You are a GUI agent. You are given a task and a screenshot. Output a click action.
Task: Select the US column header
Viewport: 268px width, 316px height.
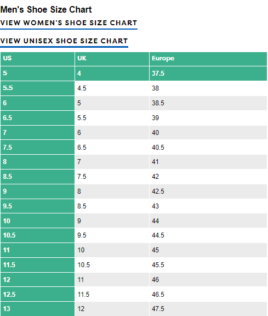tap(37, 59)
